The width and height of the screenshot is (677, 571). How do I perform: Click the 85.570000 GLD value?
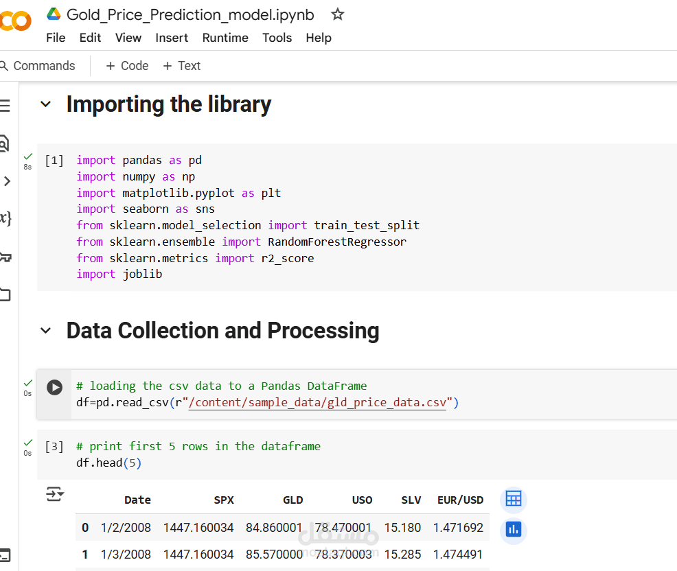(x=274, y=554)
